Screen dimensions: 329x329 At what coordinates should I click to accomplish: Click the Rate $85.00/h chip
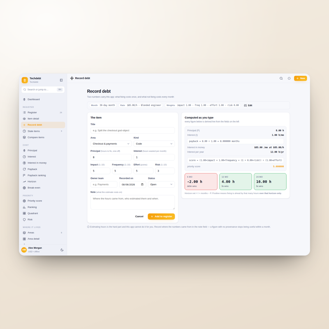(141, 105)
